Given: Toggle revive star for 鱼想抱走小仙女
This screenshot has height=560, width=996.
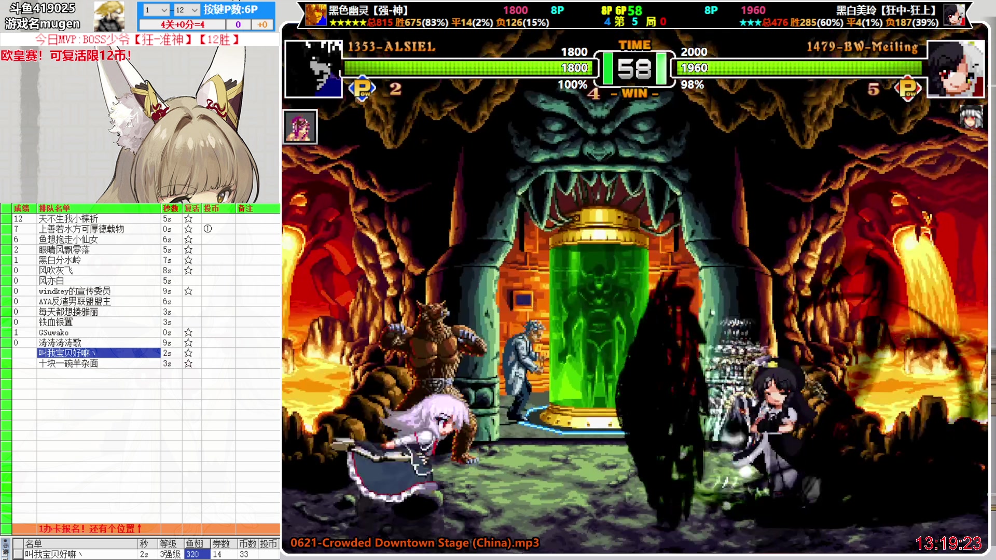Looking at the screenshot, I should point(188,240).
